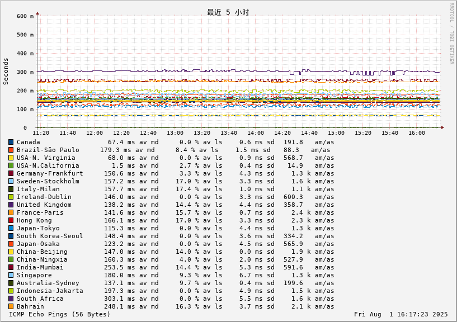Screen dimensions: 457x322
Task: Select the China-Beijing label
Action: pyautogui.click(x=42, y=252)
